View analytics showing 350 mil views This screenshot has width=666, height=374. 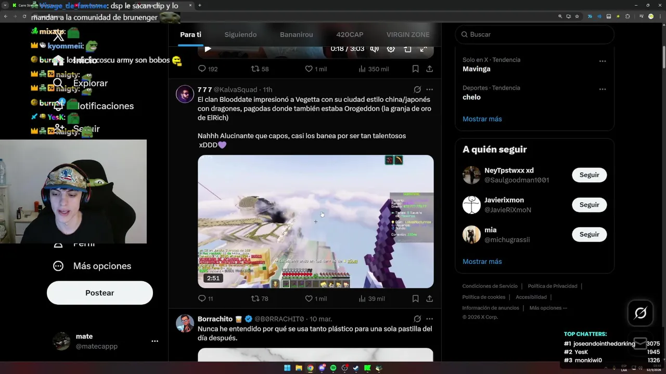373,69
